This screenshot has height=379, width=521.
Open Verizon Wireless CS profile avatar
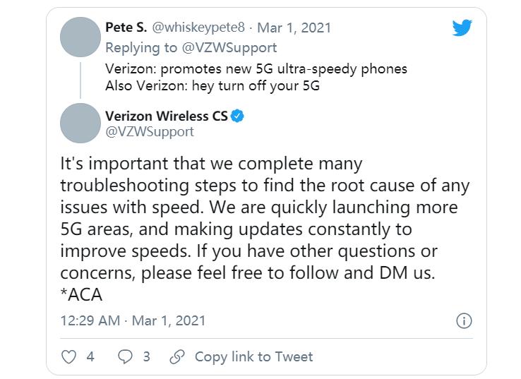80,123
